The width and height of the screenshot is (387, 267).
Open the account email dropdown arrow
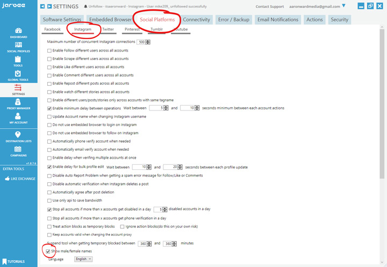point(344,6)
